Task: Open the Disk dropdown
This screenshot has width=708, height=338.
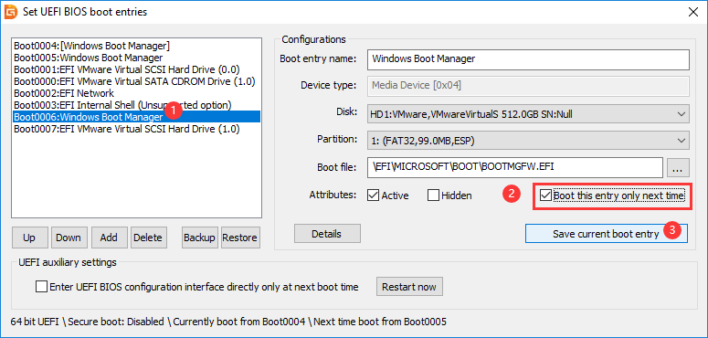Action: [528, 113]
